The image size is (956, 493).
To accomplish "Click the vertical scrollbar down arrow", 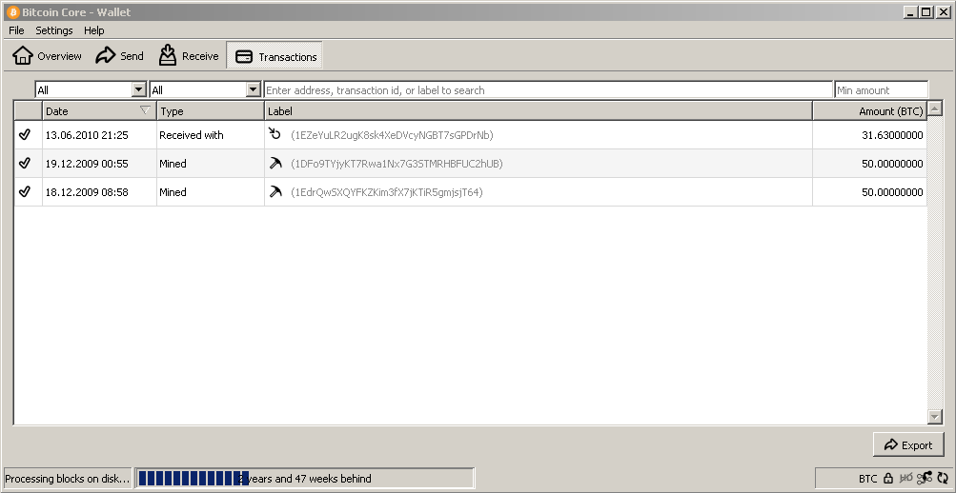I will (935, 416).
